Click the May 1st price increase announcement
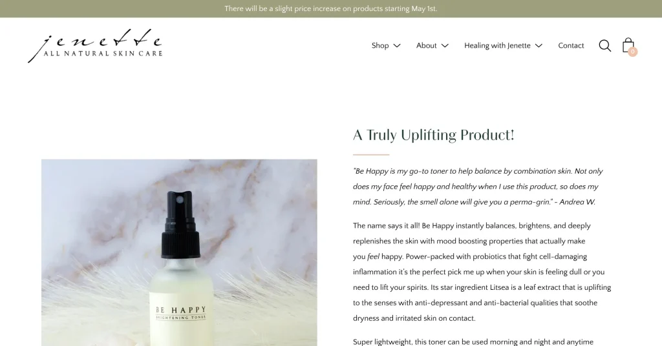This screenshot has height=346, width=662. (330, 8)
